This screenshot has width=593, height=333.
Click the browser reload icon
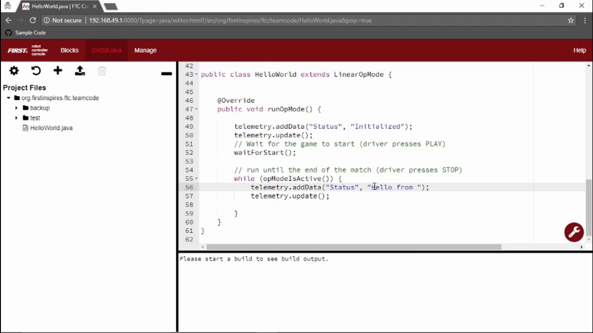click(32, 20)
